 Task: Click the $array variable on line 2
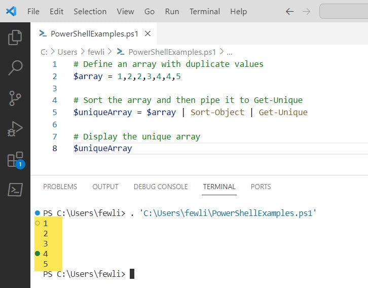pos(88,77)
